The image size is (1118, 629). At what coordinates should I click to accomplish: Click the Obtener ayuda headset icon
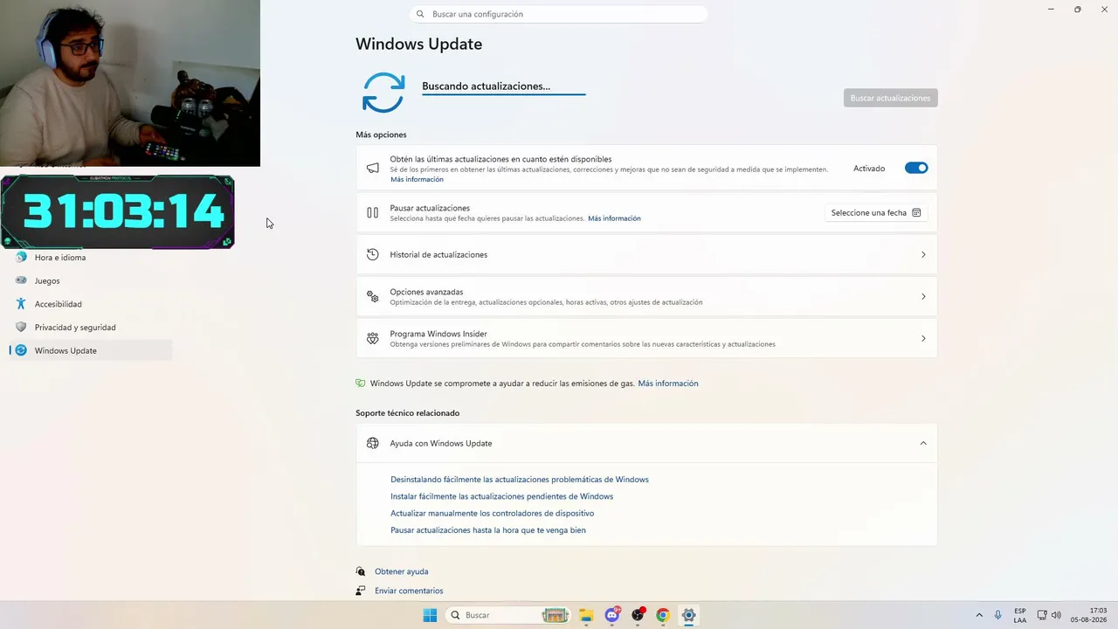361,571
